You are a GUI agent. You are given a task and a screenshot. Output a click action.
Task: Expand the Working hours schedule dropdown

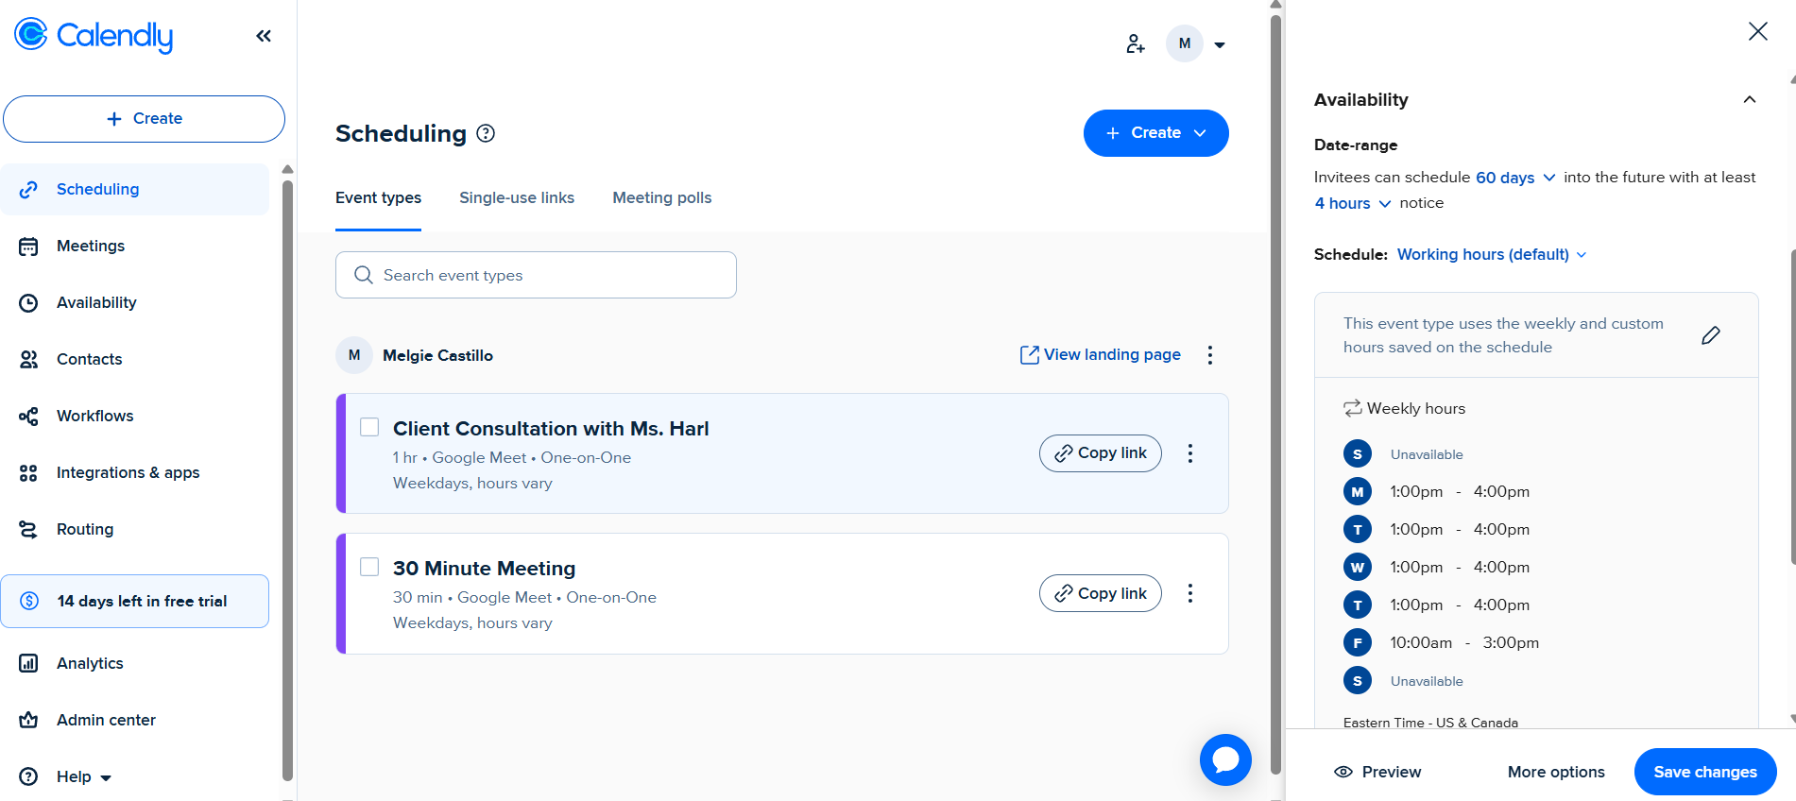tap(1492, 254)
